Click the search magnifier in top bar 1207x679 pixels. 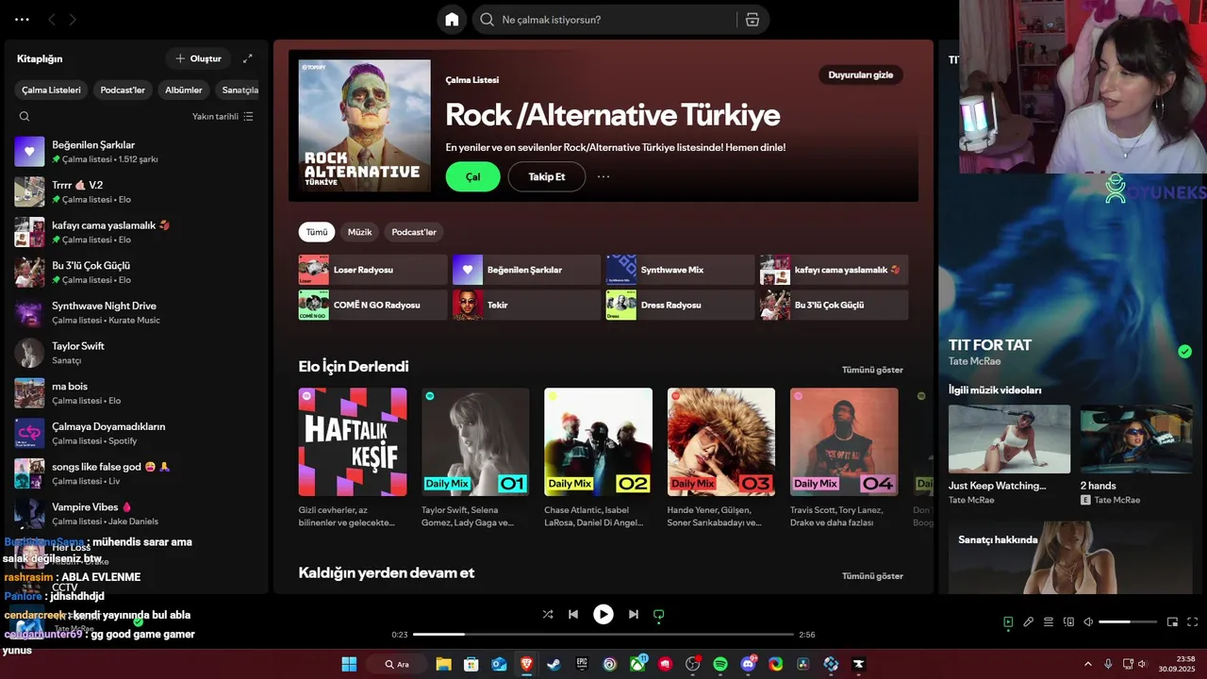(488, 20)
